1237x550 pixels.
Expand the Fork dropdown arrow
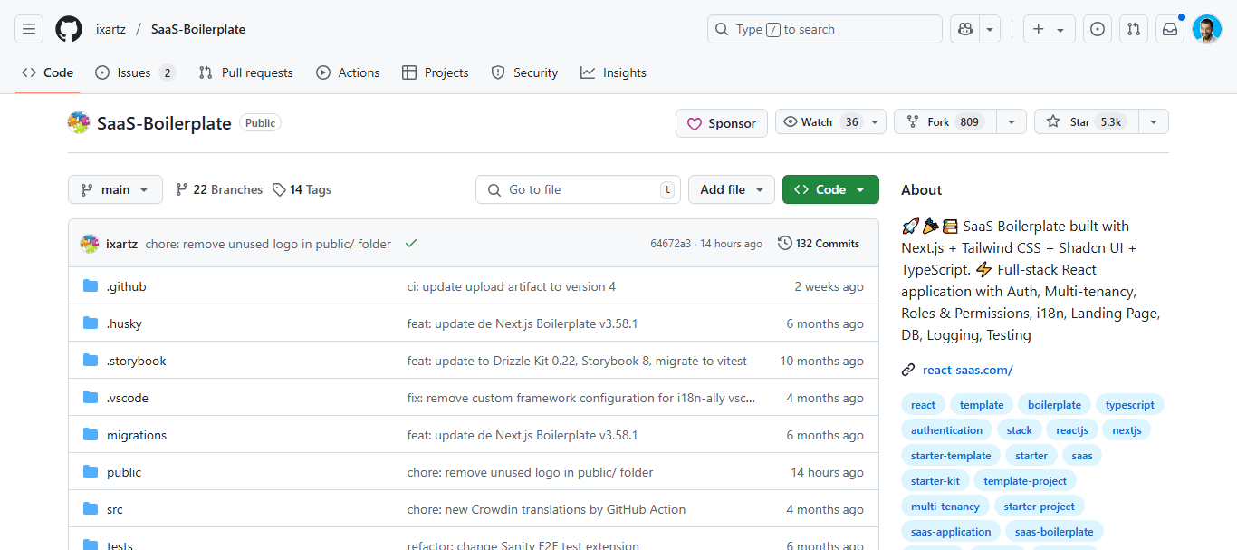pyautogui.click(x=1012, y=121)
